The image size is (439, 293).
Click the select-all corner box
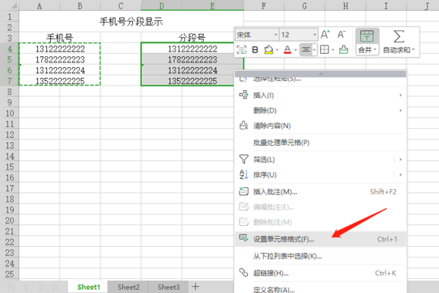coord(9,5)
